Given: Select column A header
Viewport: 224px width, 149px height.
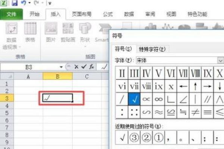Looking at the screenshot, I should 28,76.
